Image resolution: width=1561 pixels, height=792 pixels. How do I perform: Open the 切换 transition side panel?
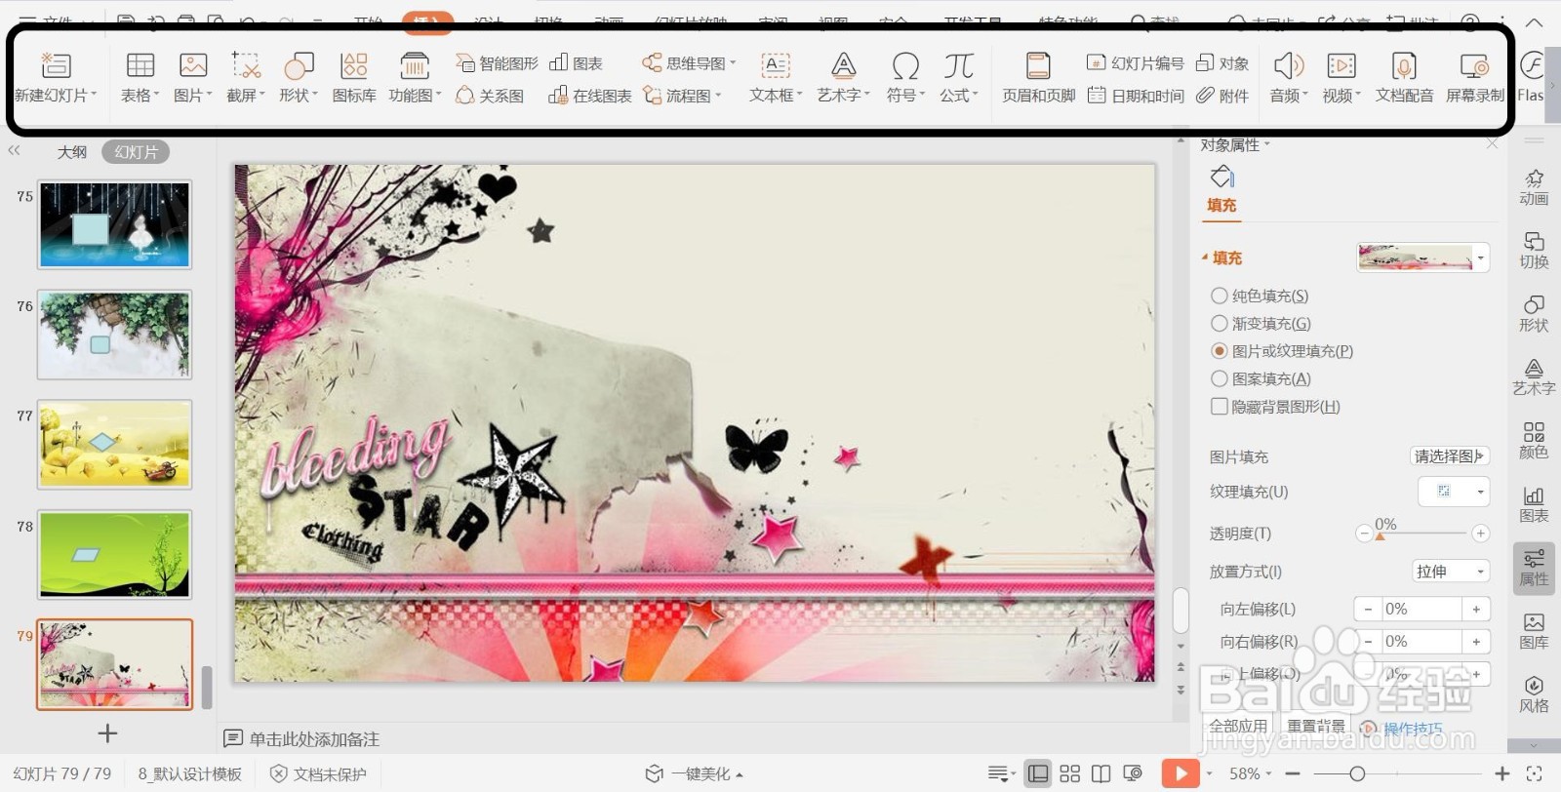click(x=1534, y=251)
